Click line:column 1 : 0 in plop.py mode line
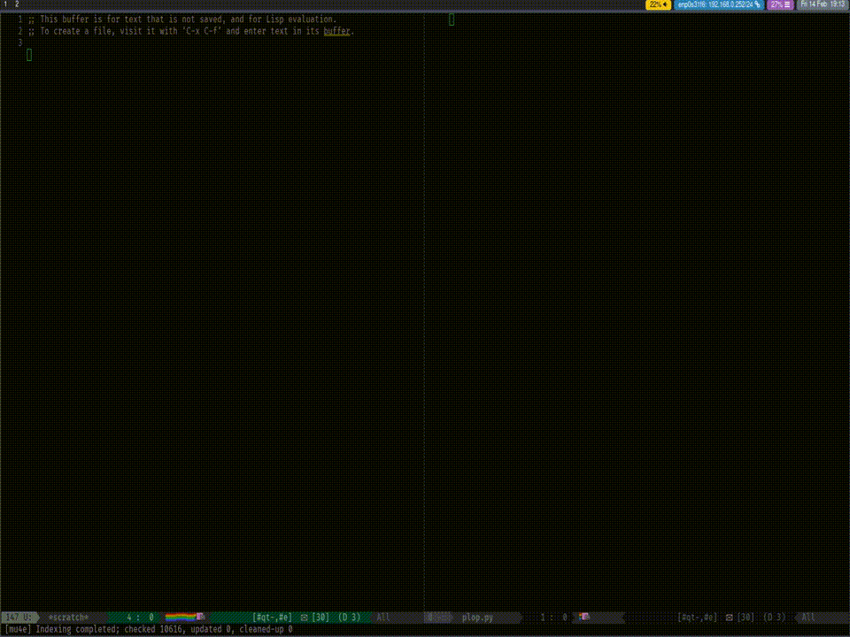This screenshot has height=637, width=850. [553, 618]
